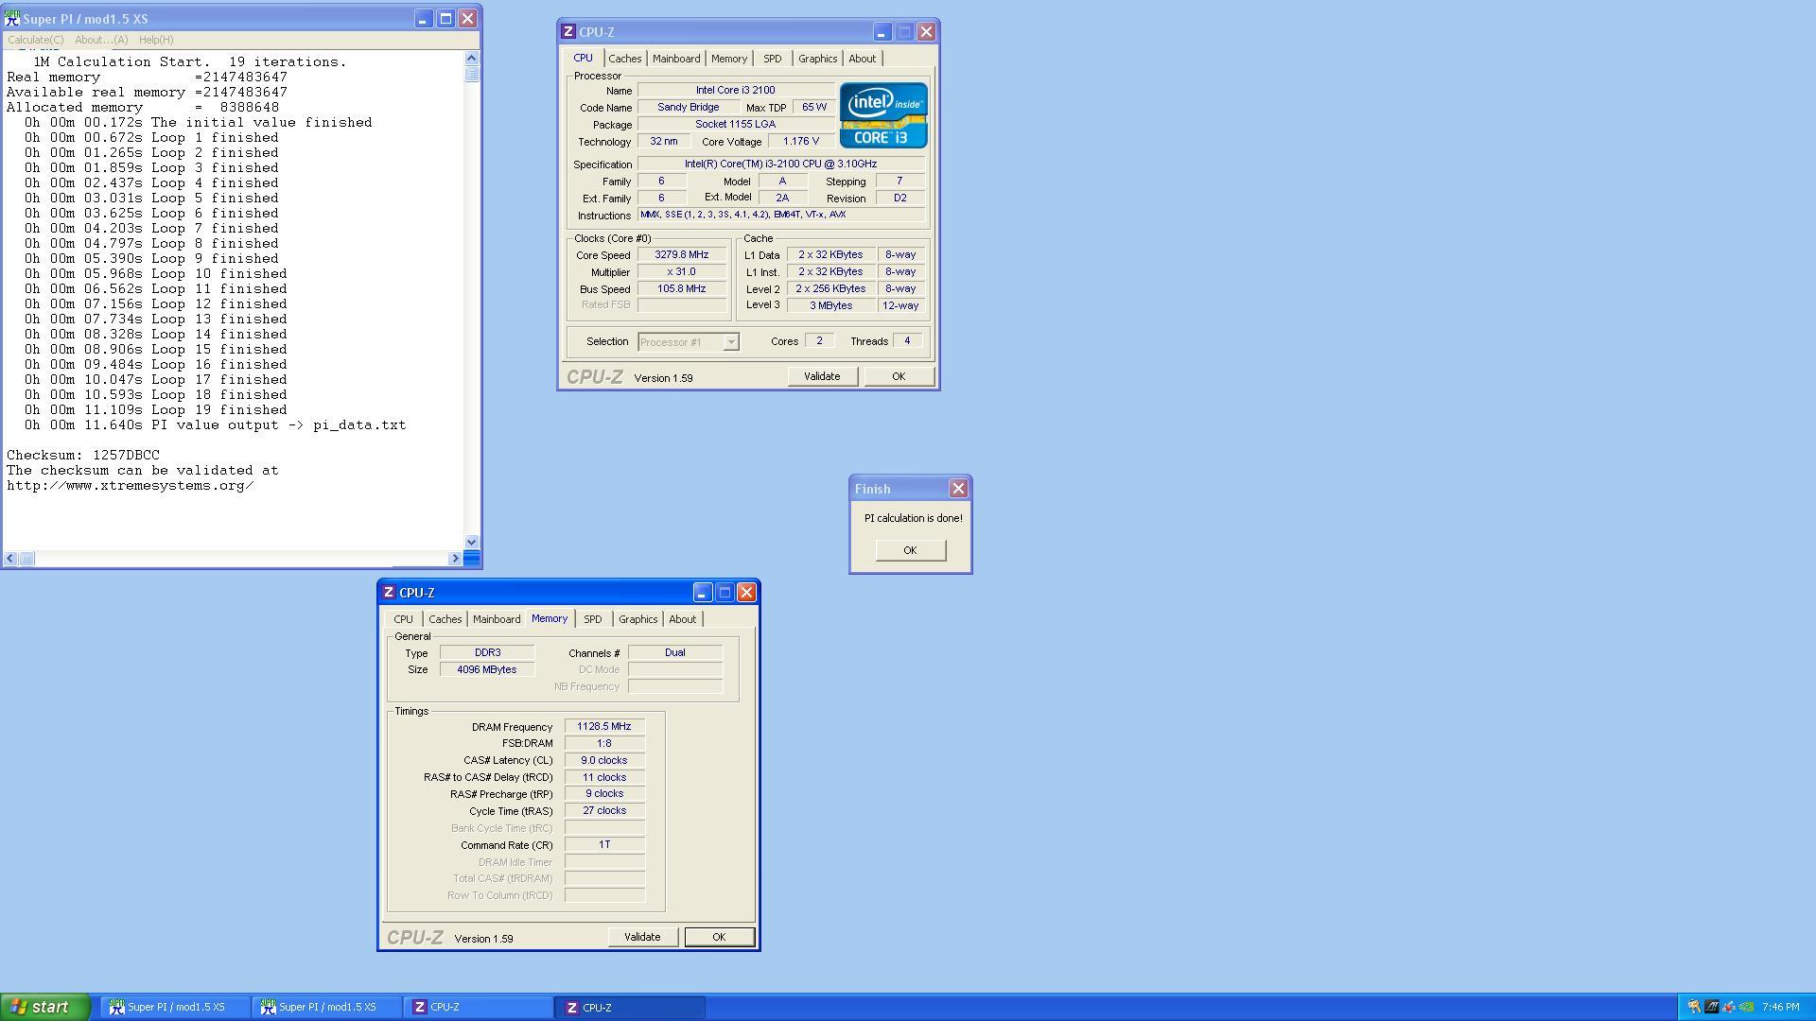Click the Bus Speed 105.8 MHz value
Image resolution: width=1816 pixels, height=1021 pixels.
coord(682,289)
